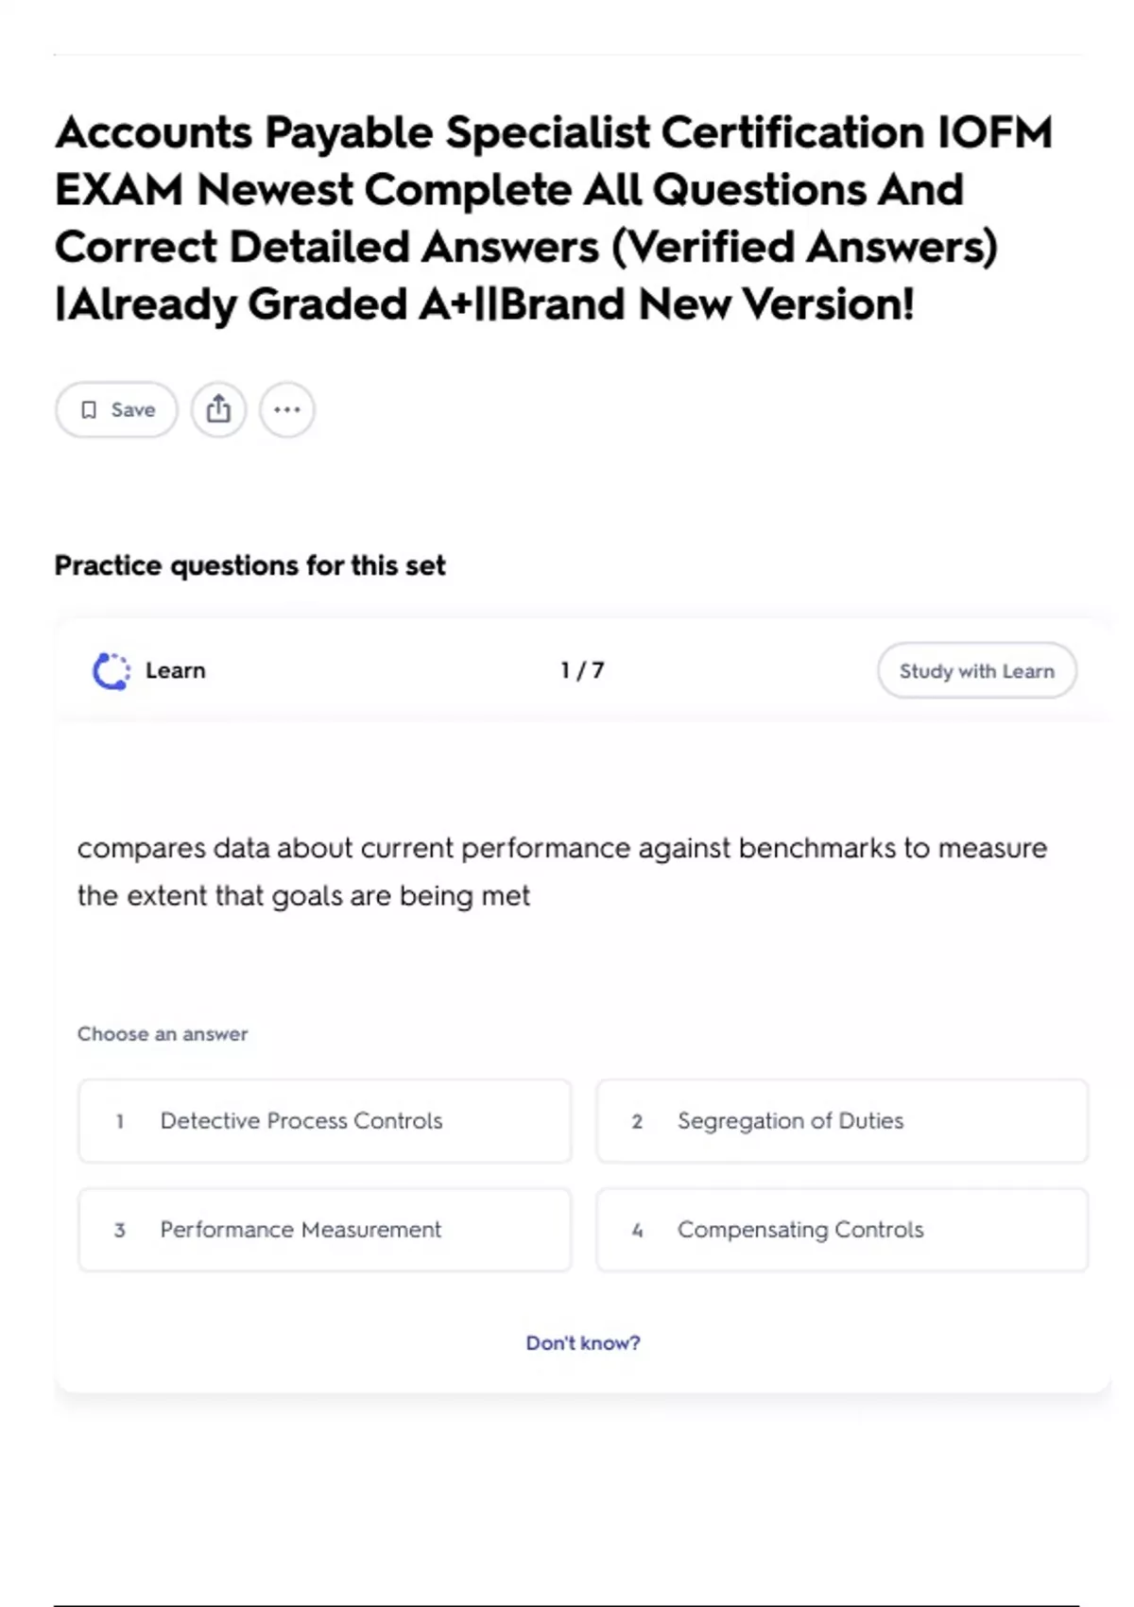The width and height of the screenshot is (1134, 1607).
Task: Click the Don't know? link
Action: [583, 1342]
